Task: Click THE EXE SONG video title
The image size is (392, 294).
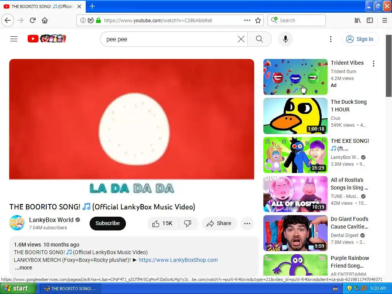Action: point(350,144)
